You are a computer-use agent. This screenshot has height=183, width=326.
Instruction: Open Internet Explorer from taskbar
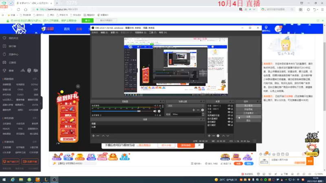[x=13, y=180]
